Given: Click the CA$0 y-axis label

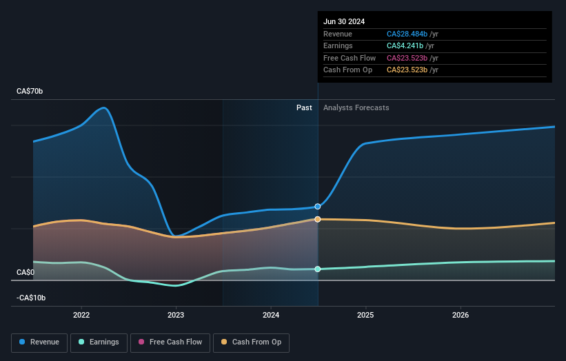Looking at the screenshot, I should (x=26, y=272).
